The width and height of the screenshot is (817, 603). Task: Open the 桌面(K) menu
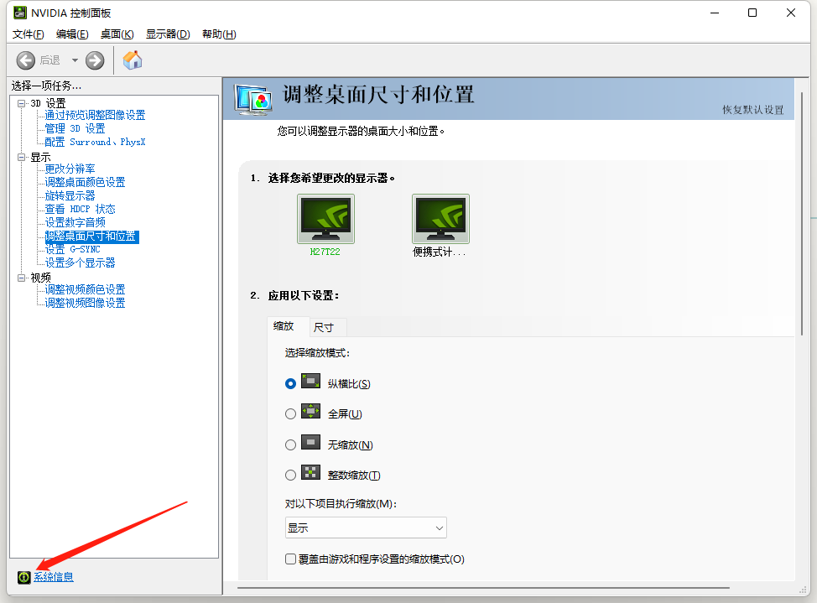(117, 34)
